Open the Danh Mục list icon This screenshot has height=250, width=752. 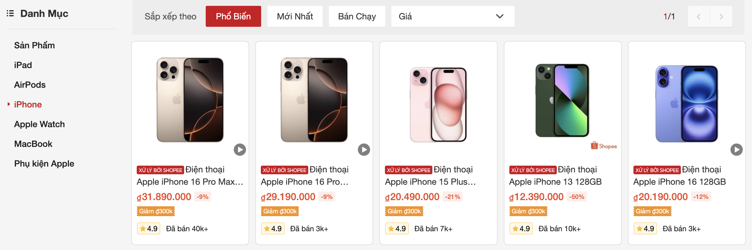coord(10,14)
